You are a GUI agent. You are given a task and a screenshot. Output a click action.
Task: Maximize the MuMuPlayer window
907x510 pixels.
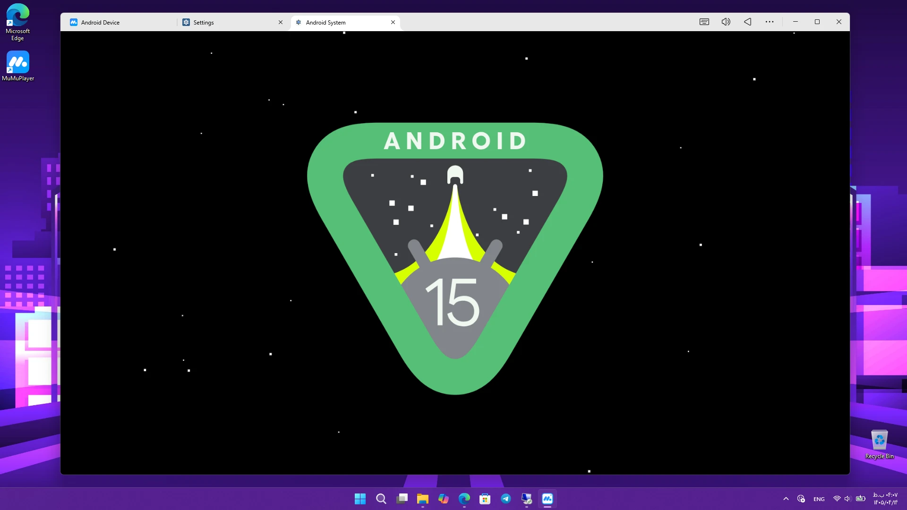point(817,22)
